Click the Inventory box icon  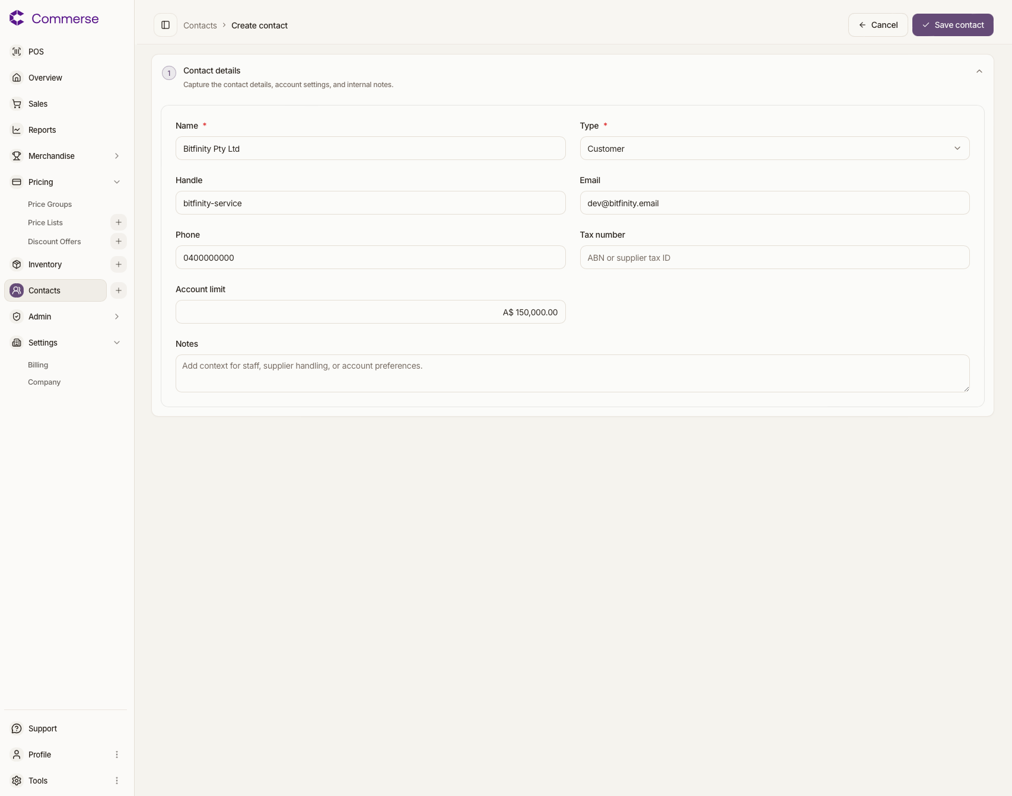pyautogui.click(x=17, y=264)
